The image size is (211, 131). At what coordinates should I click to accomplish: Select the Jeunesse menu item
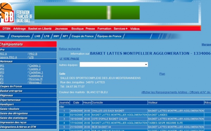61,29
